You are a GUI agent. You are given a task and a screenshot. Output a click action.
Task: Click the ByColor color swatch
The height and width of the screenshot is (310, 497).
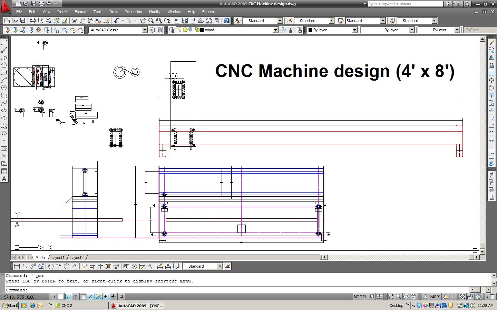coord(472,30)
